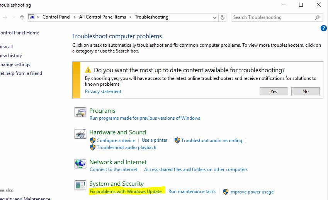The image size is (328, 200).
Task: Open the address bar history dropdown
Action: 215,17
